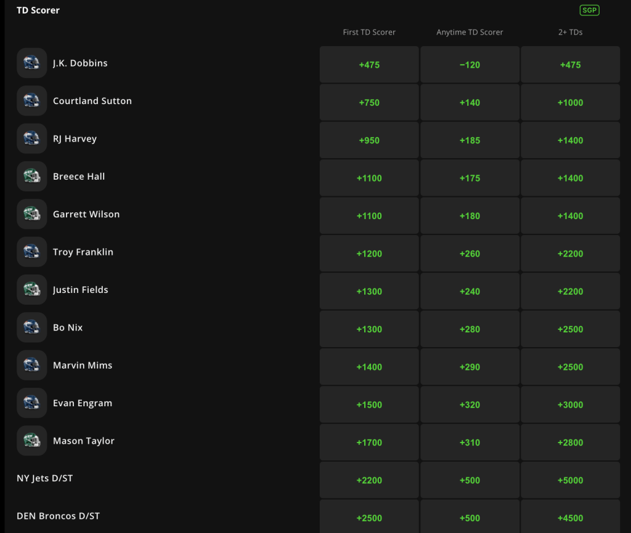Click the TD Scorer section heading
Image resolution: width=631 pixels, height=533 pixels.
(x=38, y=10)
